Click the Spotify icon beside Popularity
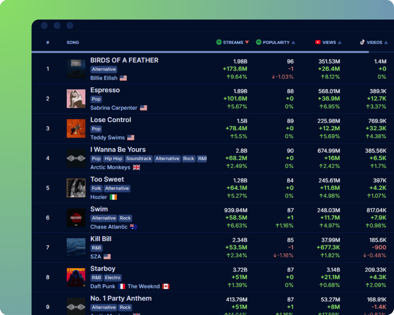The image size is (394, 315). [x=259, y=42]
